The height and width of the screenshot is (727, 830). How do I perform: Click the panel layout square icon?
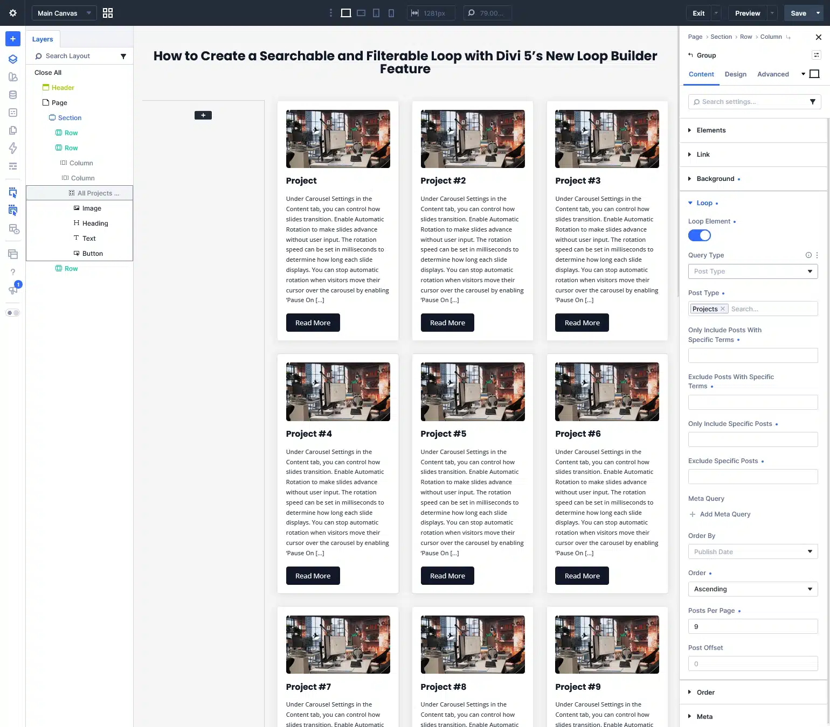[x=815, y=74]
